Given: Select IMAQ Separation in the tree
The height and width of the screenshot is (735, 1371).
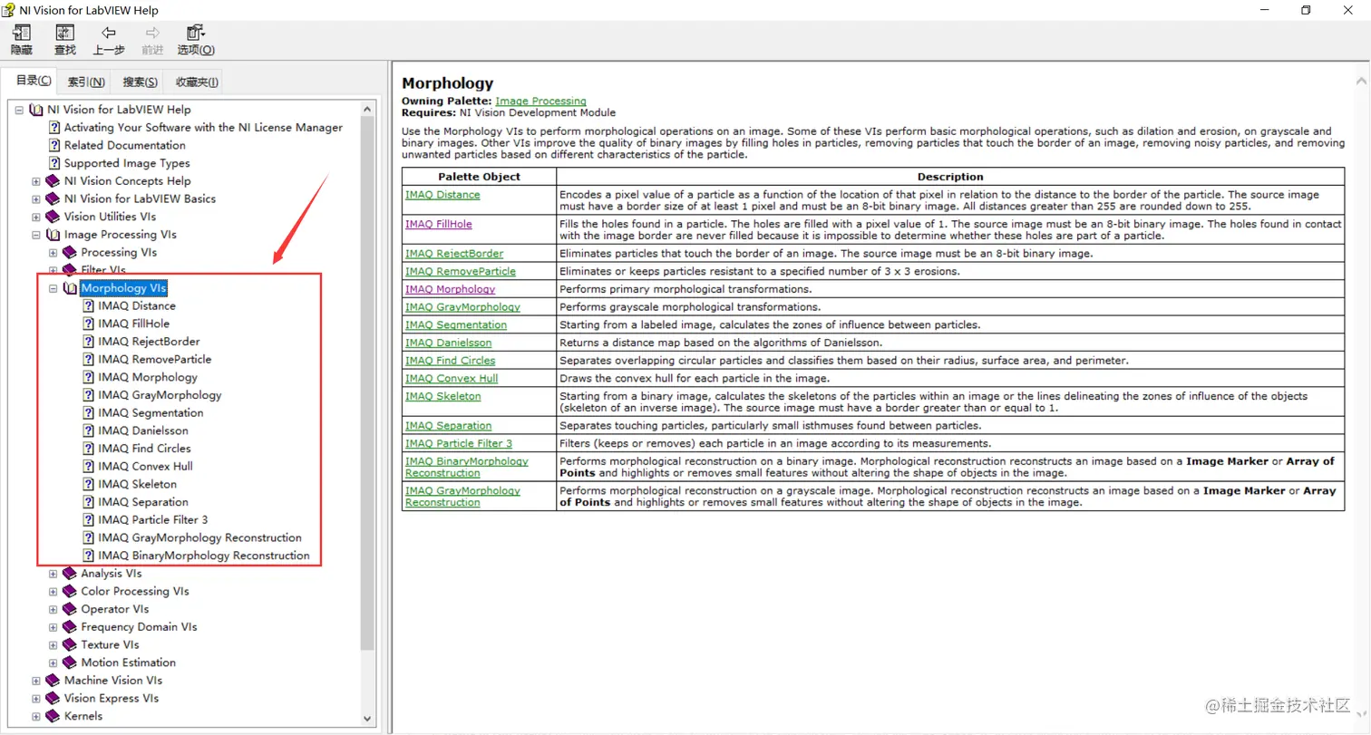Looking at the screenshot, I should point(143,502).
